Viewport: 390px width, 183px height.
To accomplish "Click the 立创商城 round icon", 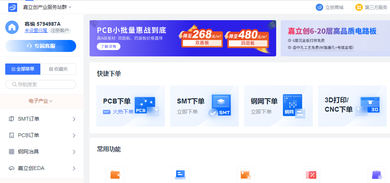I will (x=319, y=7).
